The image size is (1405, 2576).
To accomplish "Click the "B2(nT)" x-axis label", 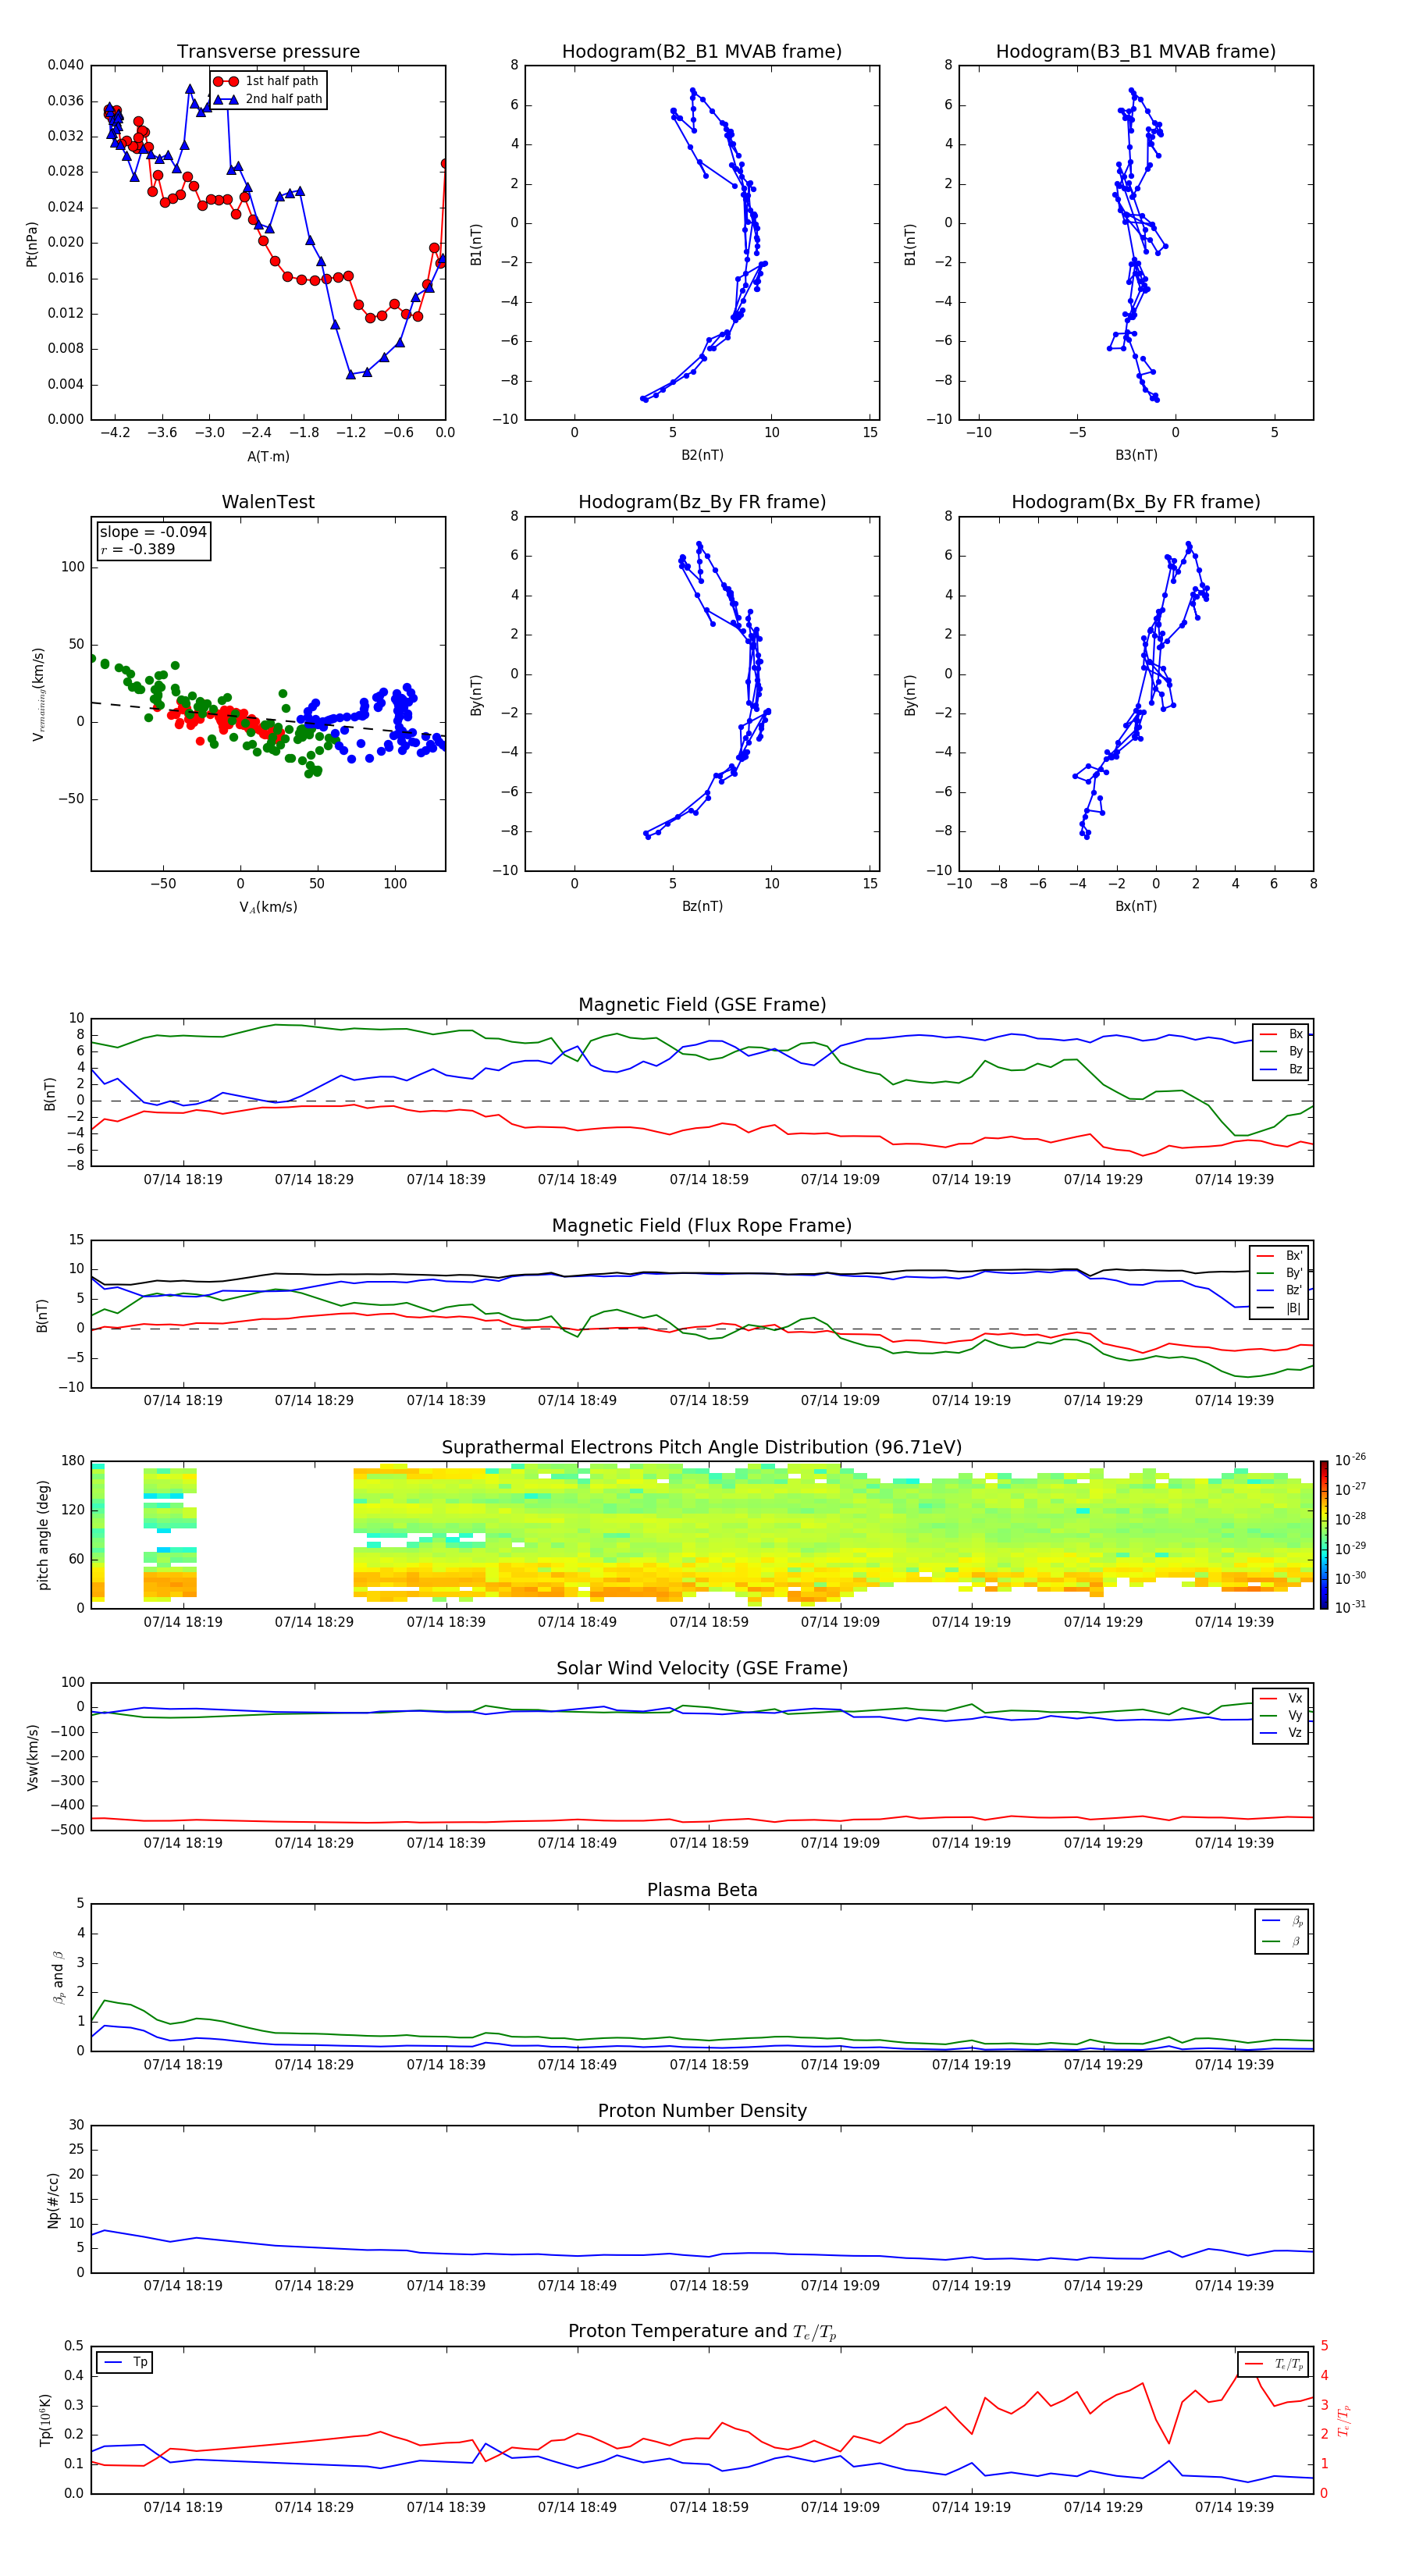I will click(702, 455).
